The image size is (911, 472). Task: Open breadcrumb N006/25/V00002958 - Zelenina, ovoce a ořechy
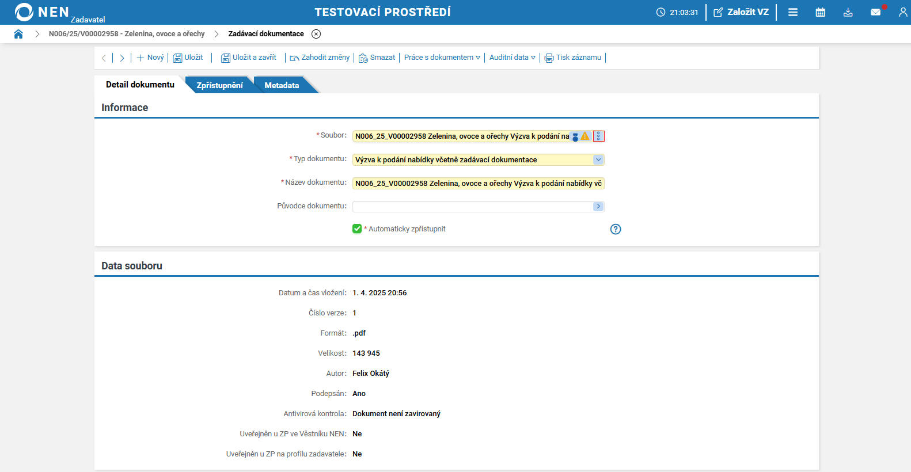[127, 34]
